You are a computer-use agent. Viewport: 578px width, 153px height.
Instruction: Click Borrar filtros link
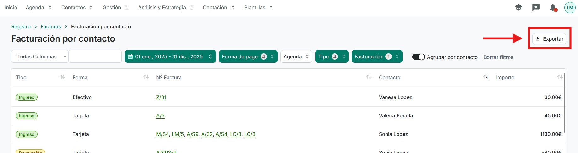pos(498,57)
